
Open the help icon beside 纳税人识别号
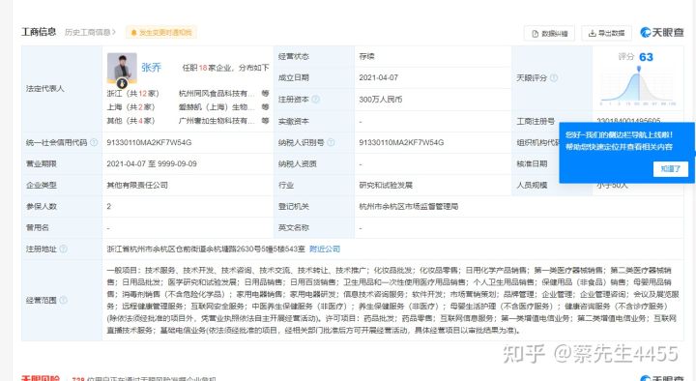331,142
